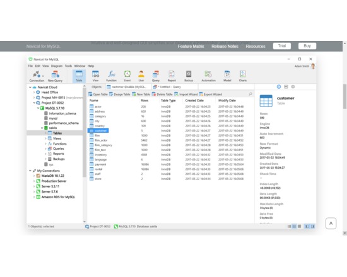The image size is (347, 277).
Task: Click the Trial button
Action: (x=282, y=46)
